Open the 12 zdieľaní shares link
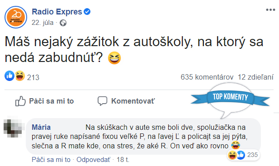 tap(255, 77)
